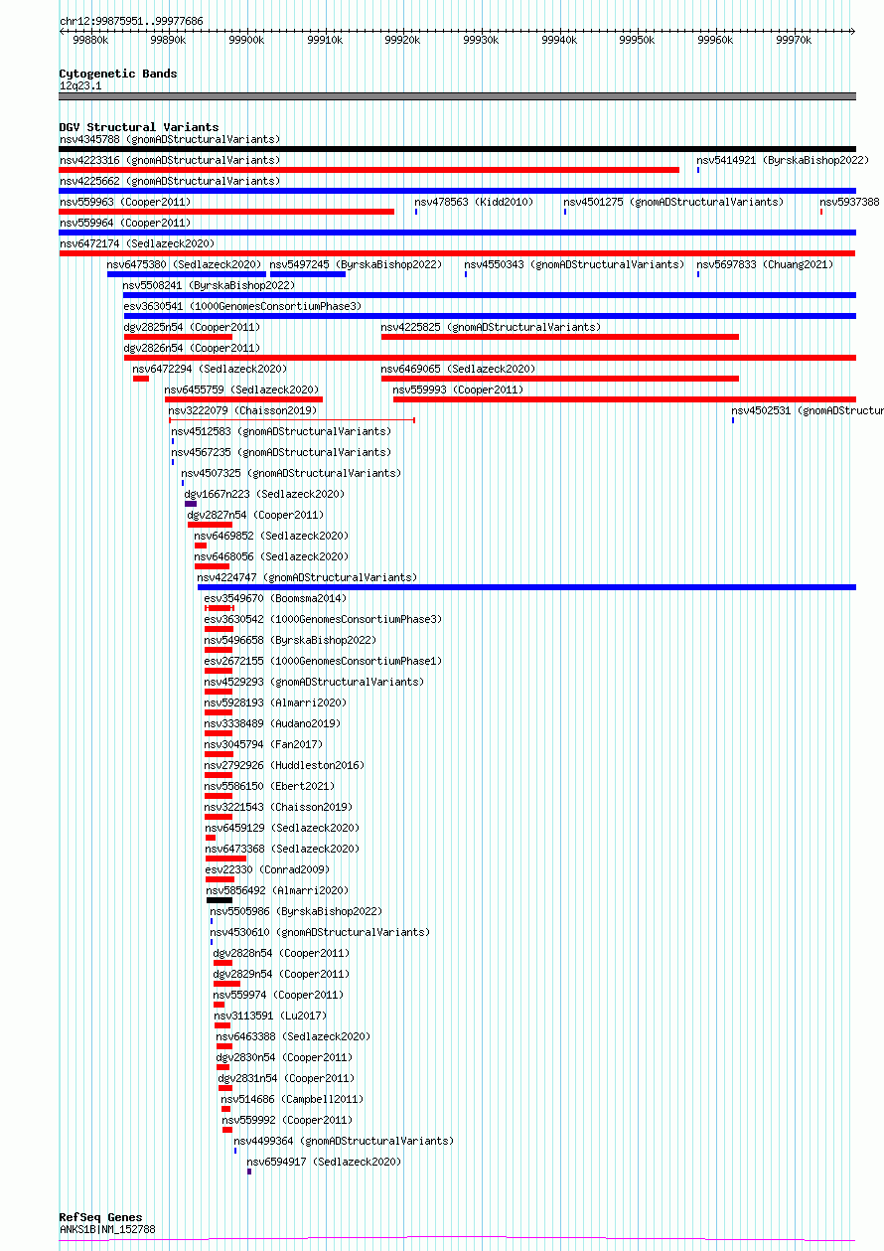Click the black bar of nsv4345788
884x1251 pixels.
(x=457, y=149)
